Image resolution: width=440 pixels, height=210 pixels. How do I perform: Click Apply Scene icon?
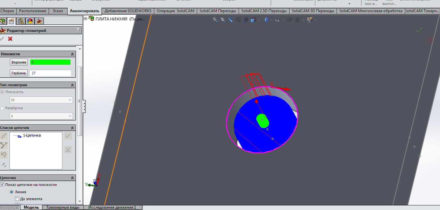point(298,20)
